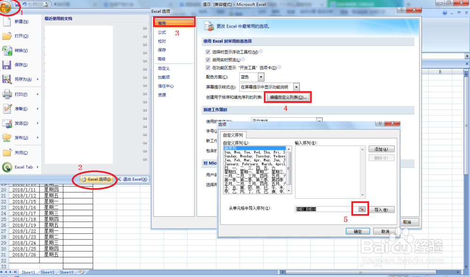
Task: Switch to Sheet2 worksheet tab
Action: click(x=47, y=272)
